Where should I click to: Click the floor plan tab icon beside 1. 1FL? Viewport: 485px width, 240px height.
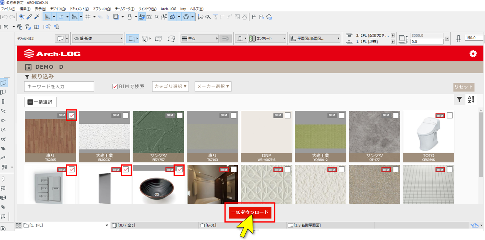pyautogui.click(x=26, y=225)
